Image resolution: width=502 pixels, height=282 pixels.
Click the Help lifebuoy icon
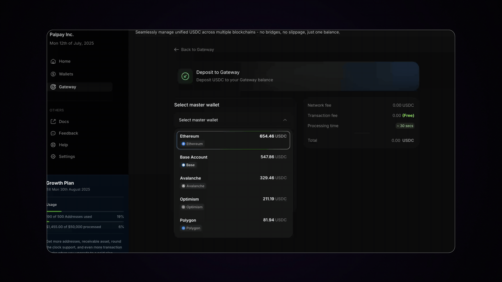pos(53,145)
